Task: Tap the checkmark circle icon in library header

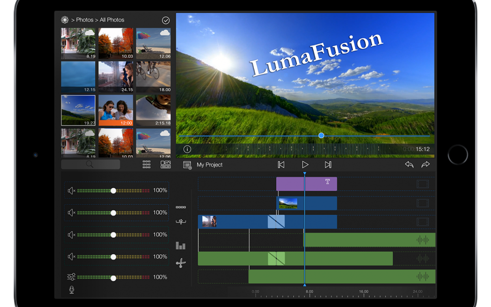Action: click(x=165, y=20)
